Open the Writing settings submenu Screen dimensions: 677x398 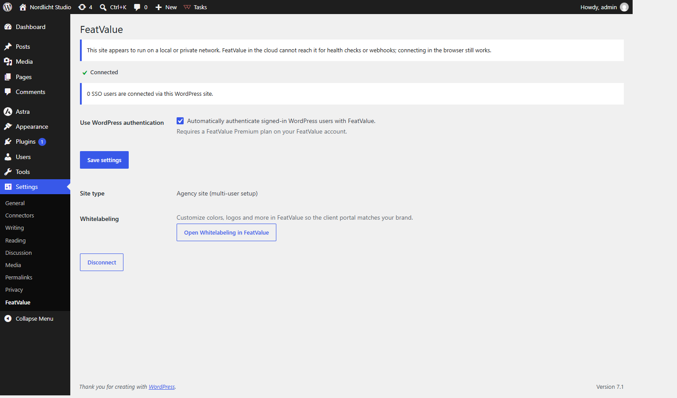point(14,228)
